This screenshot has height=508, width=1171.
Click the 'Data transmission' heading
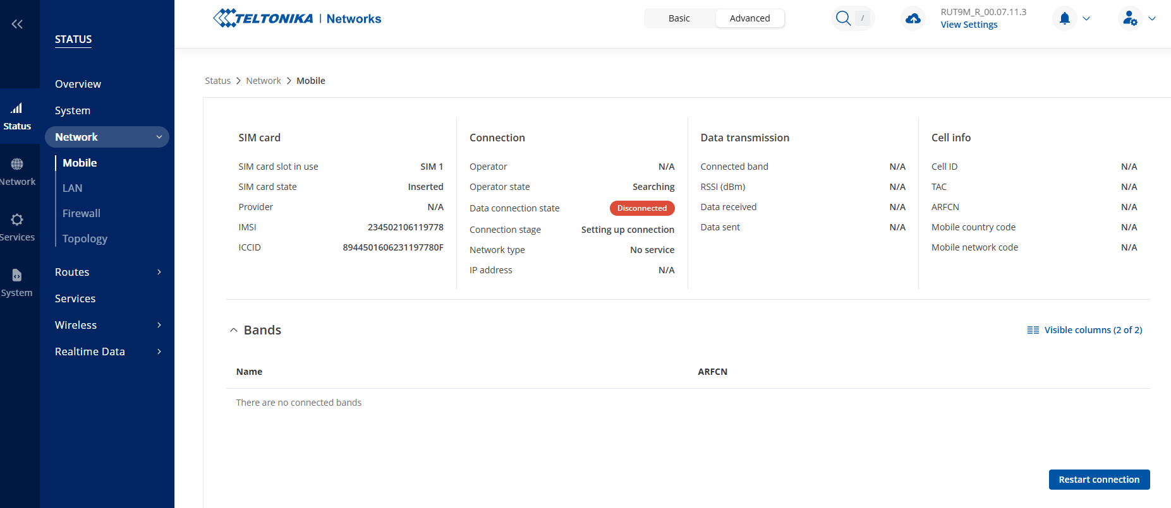pyautogui.click(x=745, y=138)
